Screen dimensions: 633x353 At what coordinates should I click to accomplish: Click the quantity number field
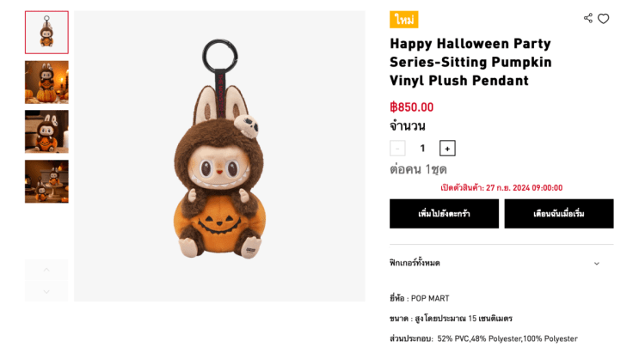(x=422, y=149)
